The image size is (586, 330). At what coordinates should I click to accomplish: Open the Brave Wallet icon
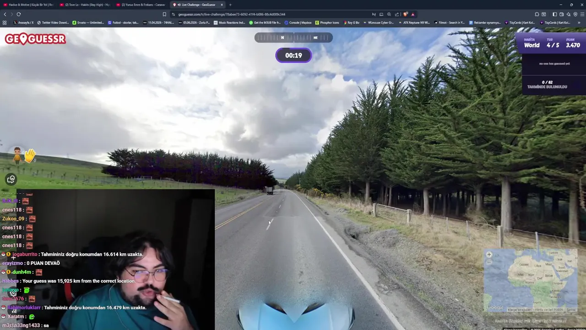561,14
